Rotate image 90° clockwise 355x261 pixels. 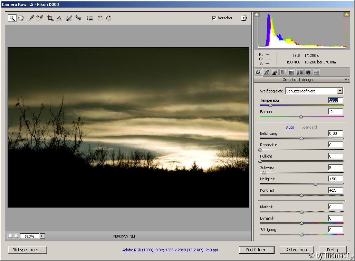(108, 18)
